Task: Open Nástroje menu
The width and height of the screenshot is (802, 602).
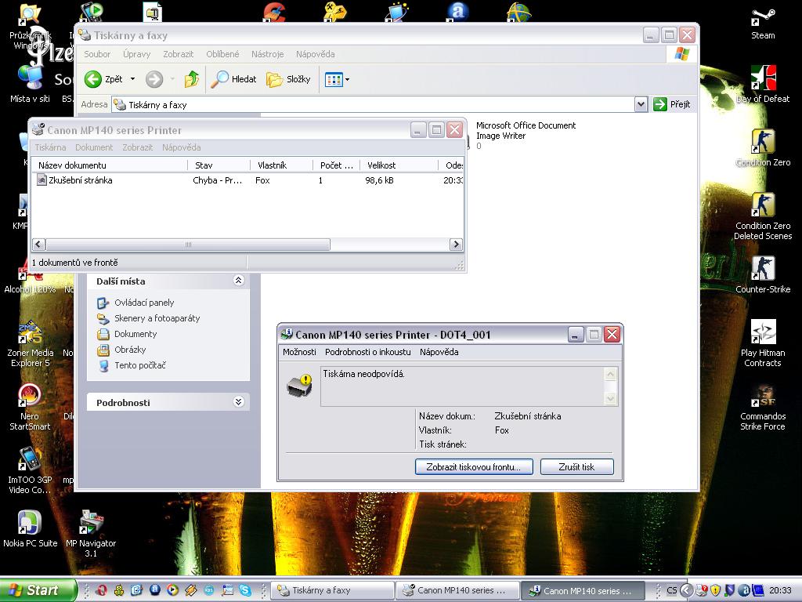Action: tap(268, 54)
